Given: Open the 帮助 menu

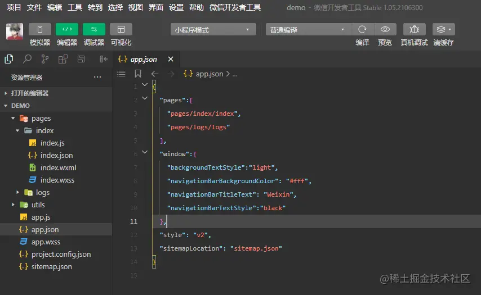Looking at the screenshot, I should point(197,7).
